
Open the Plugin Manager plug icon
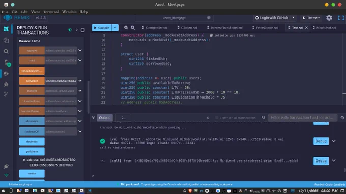tap(6, 166)
